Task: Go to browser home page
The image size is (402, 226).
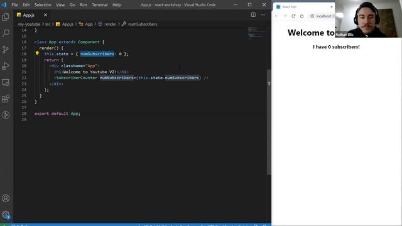Action: pyautogui.click(x=301, y=16)
